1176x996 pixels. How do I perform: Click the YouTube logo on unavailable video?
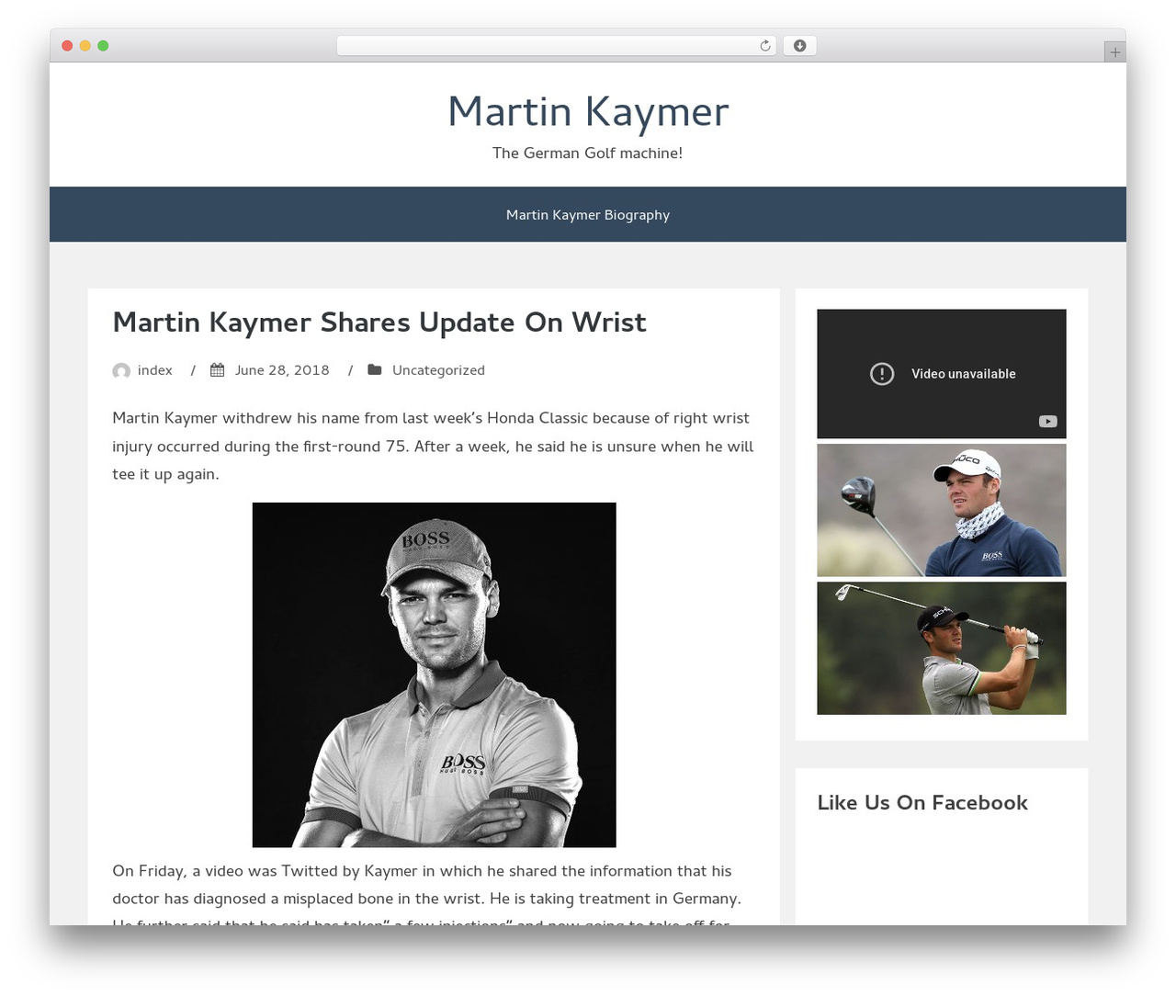point(1047,422)
